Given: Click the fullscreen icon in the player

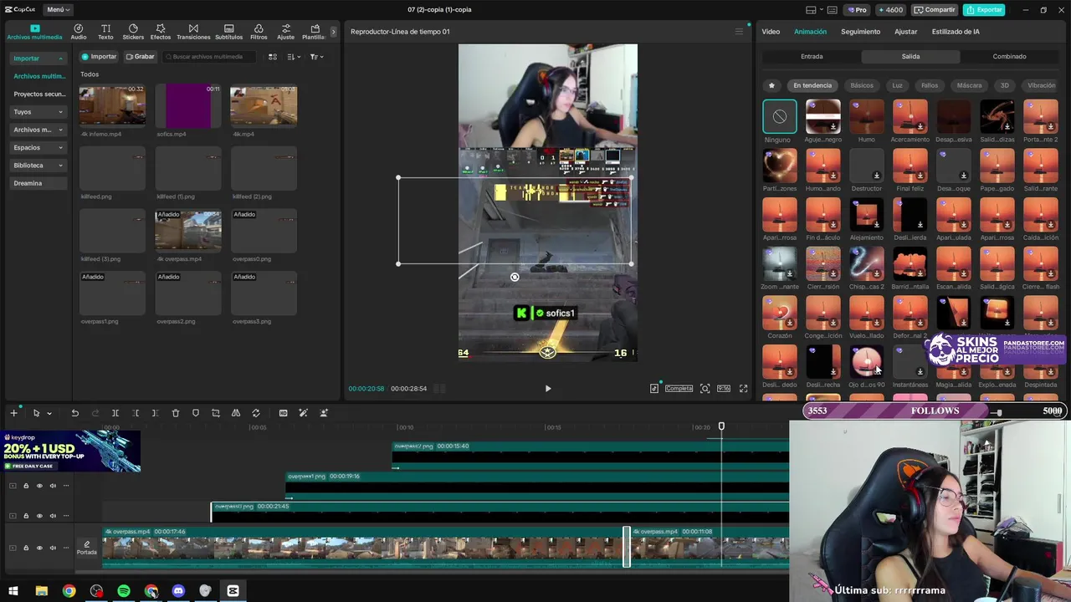Looking at the screenshot, I should (743, 389).
